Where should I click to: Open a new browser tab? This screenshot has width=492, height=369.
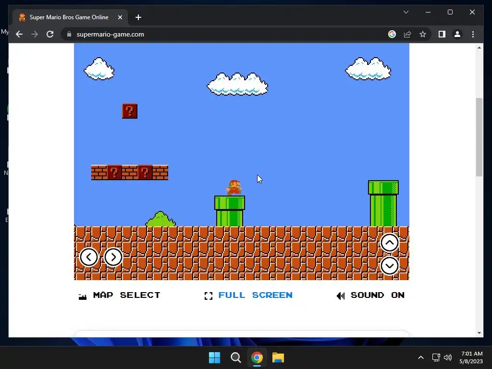point(138,17)
